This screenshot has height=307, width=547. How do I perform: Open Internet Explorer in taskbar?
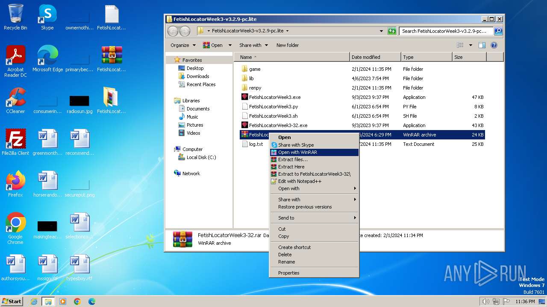pos(34,301)
